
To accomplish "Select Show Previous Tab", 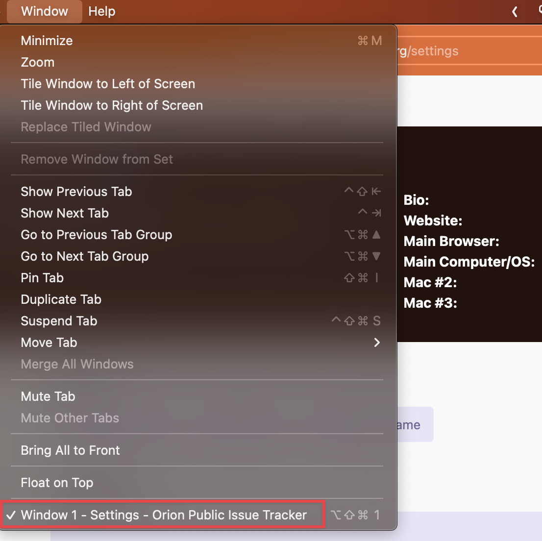I will click(x=76, y=192).
